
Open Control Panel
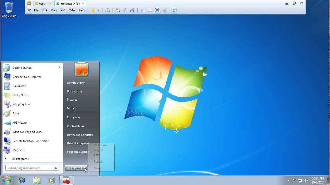[x=76, y=126]
